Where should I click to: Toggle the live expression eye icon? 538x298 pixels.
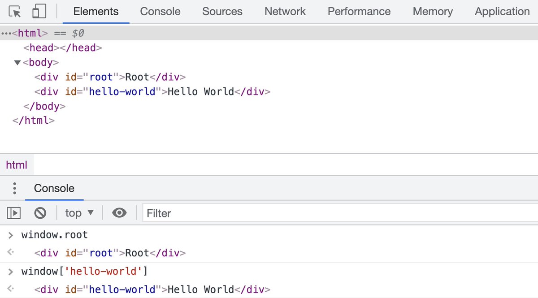pyautogui.click(x=119, y=213)
